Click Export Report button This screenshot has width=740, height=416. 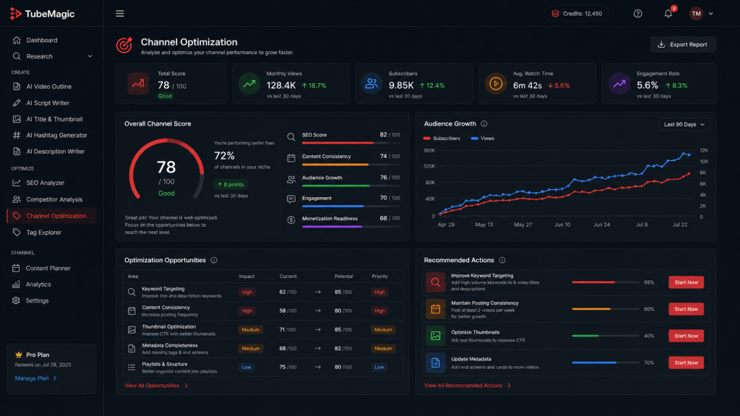point(683,44)
